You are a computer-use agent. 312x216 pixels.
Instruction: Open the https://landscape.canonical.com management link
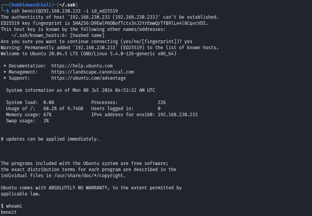[x=92, y=72]
